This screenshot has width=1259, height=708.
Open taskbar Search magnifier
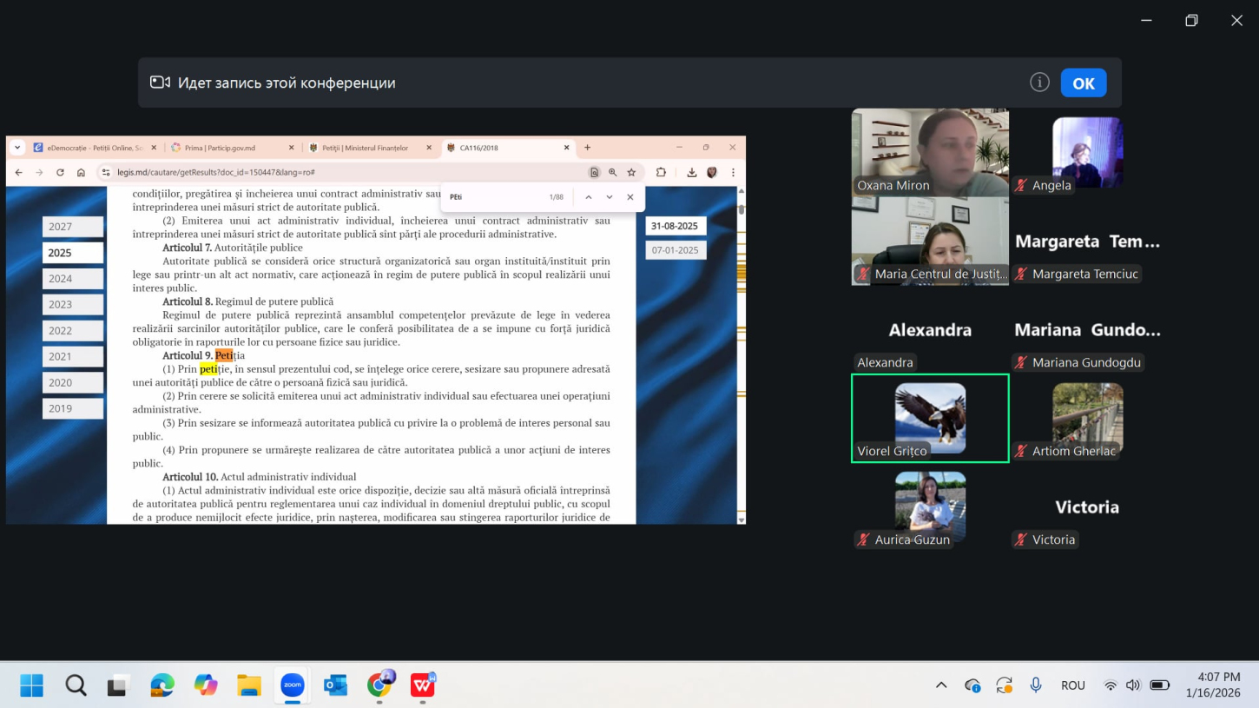click(76, 685)
